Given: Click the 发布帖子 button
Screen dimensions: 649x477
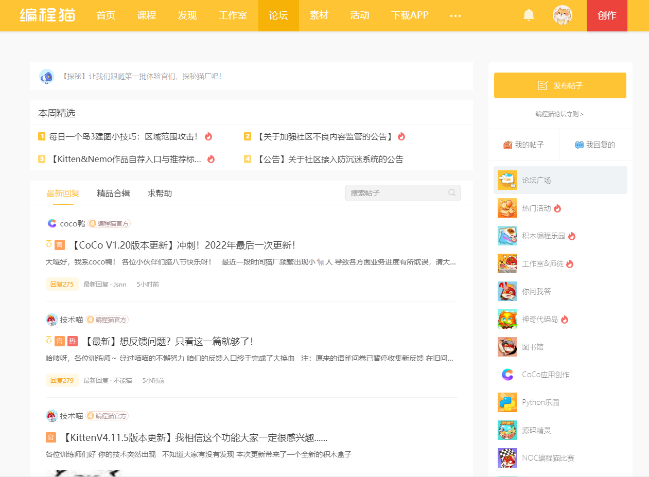Looking at the screenshot, I should click(x=560, y=85).
